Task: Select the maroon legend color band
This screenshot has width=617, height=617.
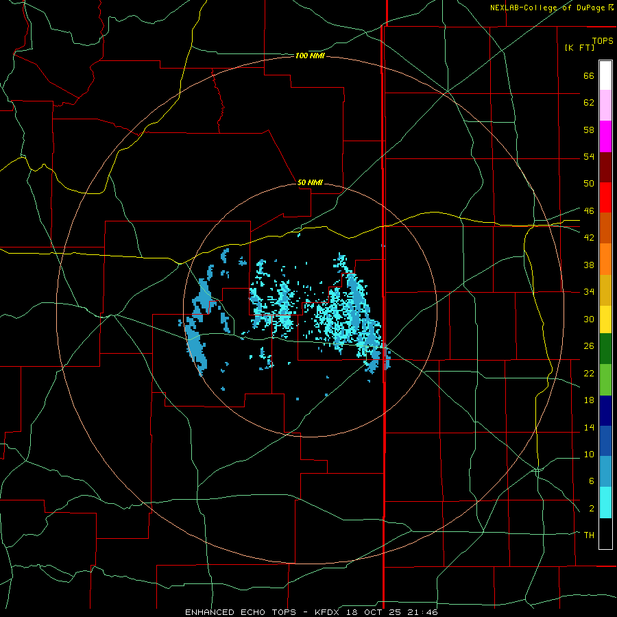Action: pyautogui.click(x=605, y=167)
